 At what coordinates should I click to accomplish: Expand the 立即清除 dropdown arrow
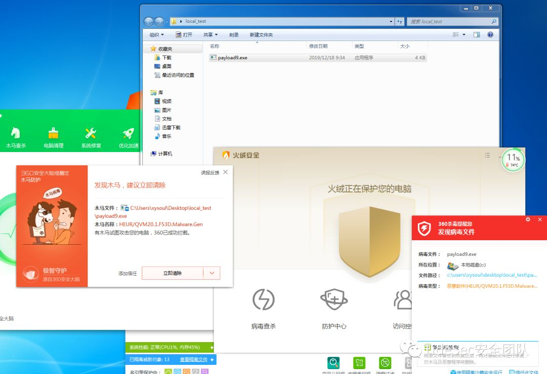[212, 273]
